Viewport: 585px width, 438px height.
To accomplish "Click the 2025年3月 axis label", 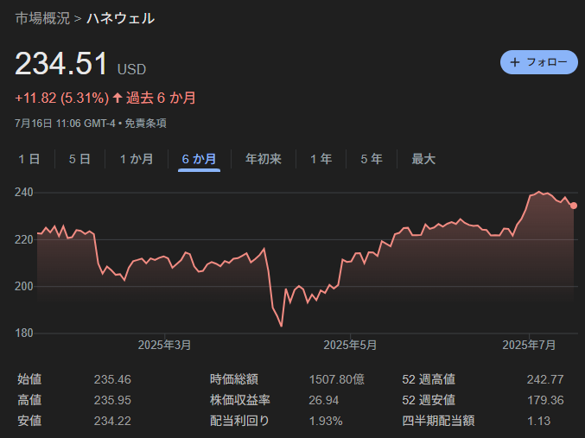I will point(164,345).
